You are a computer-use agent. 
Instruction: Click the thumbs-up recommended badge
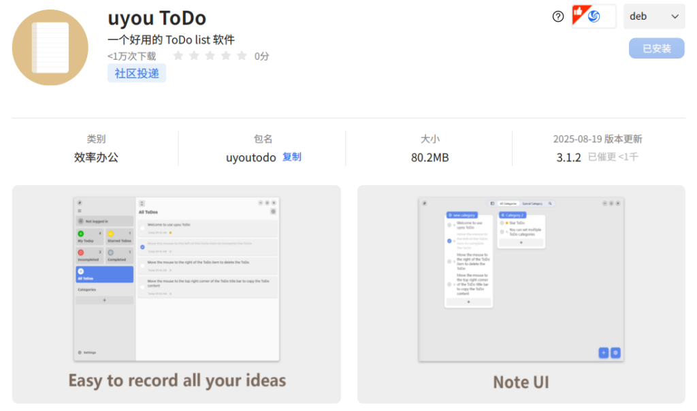579,14
